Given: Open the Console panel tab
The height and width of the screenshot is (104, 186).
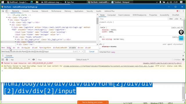Looking at the screenshot, I should click(26, 11).
